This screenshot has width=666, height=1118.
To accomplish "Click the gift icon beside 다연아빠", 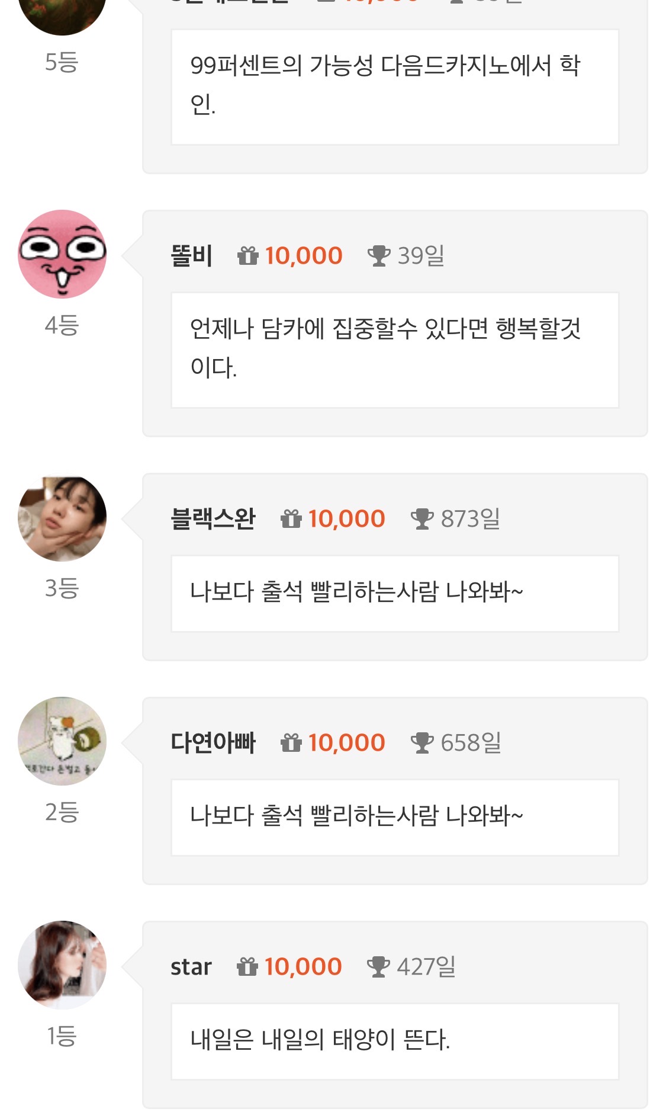I will [x=291, y=743].
